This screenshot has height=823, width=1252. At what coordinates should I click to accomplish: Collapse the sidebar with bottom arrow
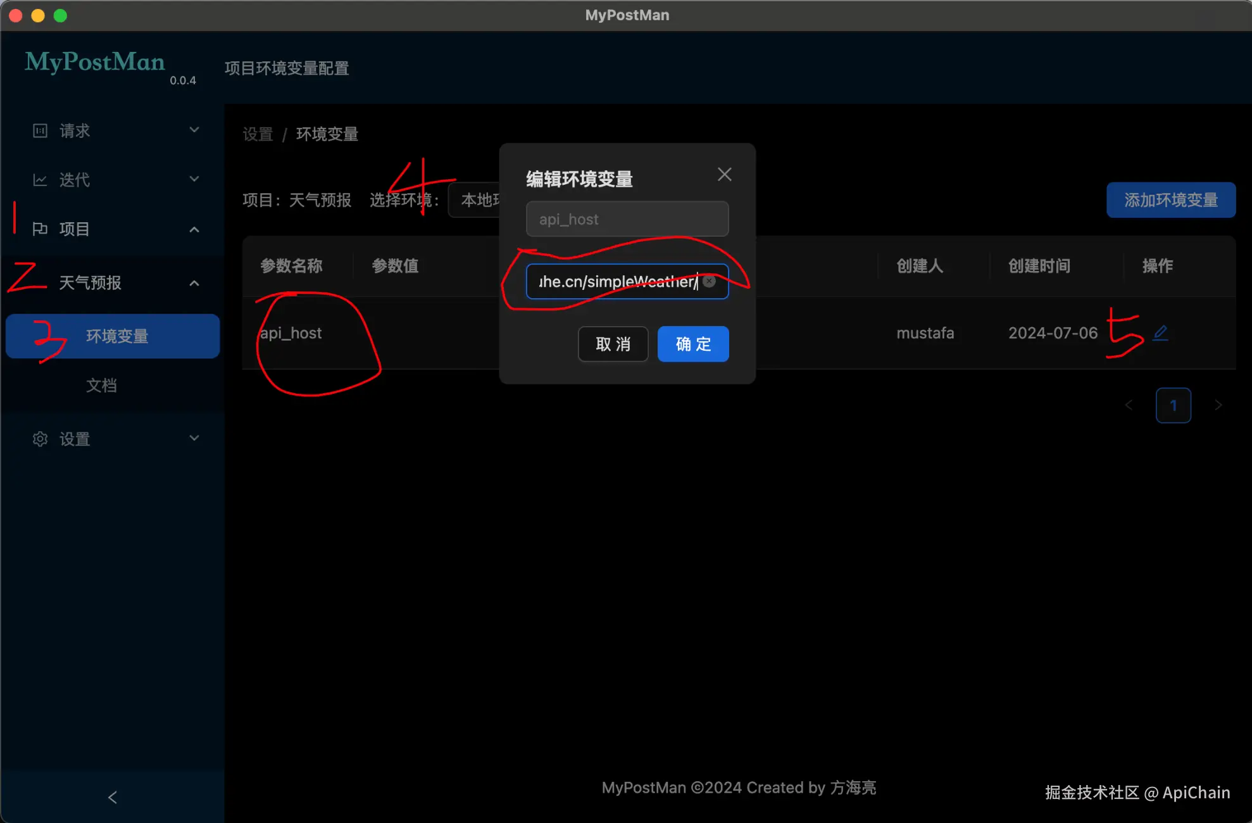point(113,797)
